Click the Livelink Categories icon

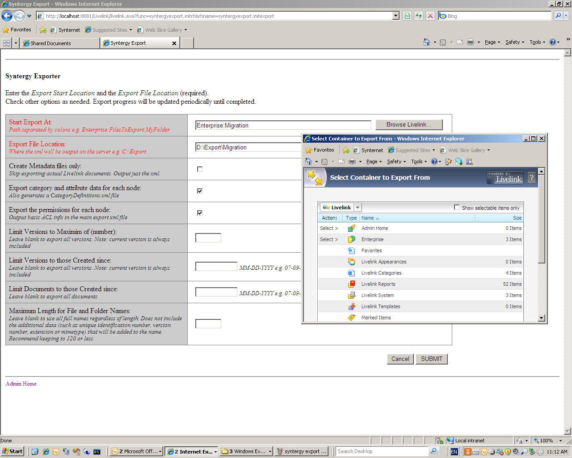tap(352, 273)
